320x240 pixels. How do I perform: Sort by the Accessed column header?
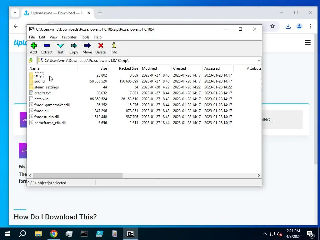tap(218, 68)
